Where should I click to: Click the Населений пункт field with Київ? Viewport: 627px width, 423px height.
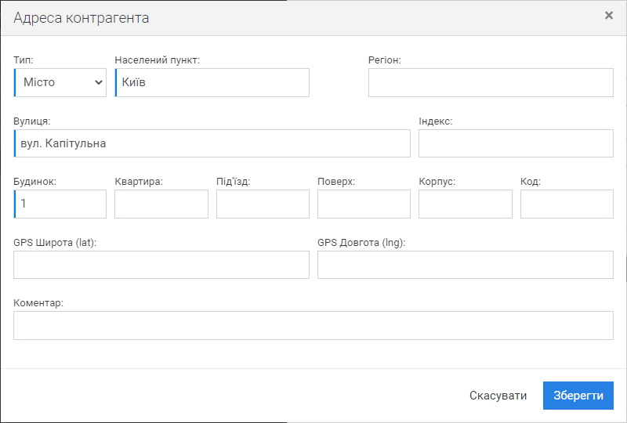point(212,82)
